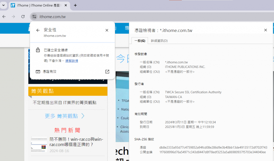Viewport: 274px width, 161px height.
Task: Select the TAIWAN-CA issuer organization
Action: (x=173, y=97)
